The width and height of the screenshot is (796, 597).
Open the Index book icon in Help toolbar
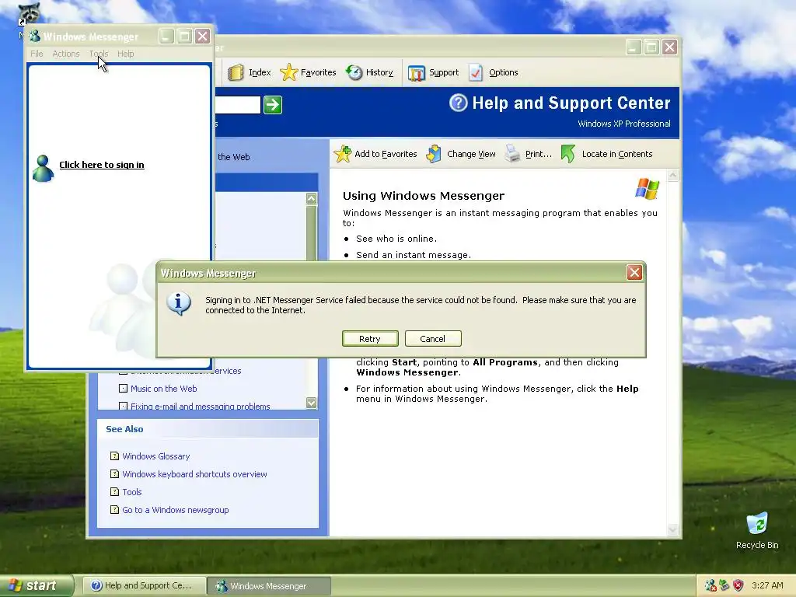pos(236,72)
